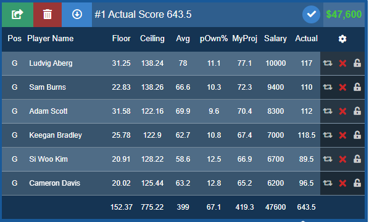Sort by Salary column header
Image resolution: width=369 pixels, height=222 pixels.
[x=275, y=39]
